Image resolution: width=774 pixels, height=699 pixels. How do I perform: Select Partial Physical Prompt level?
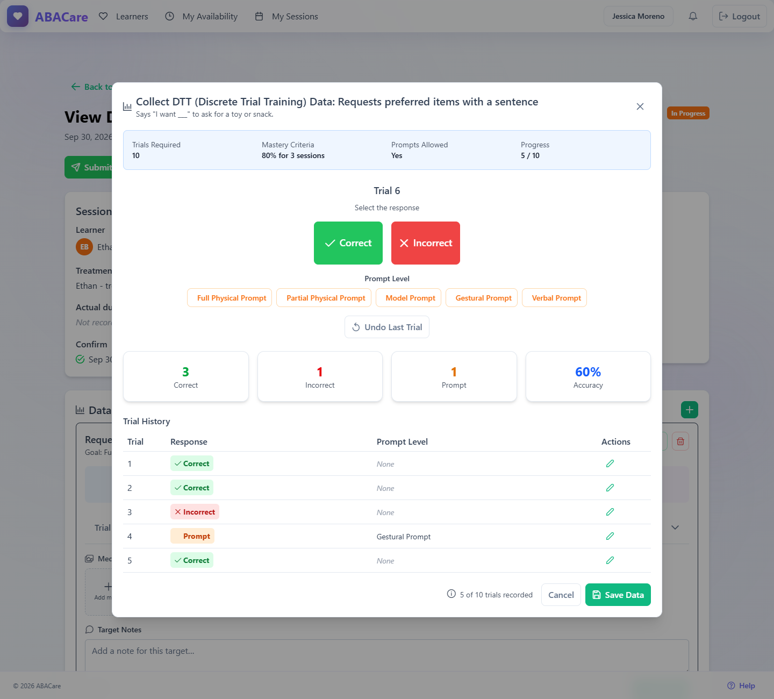324,298
